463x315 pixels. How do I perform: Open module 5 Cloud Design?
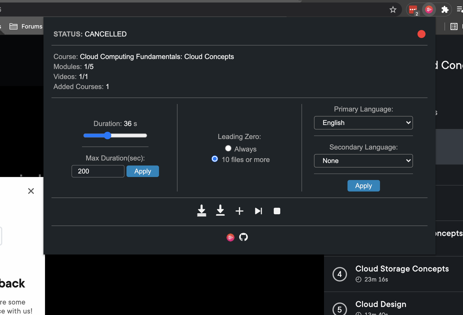pyautogui.click(x=393, y=304)
